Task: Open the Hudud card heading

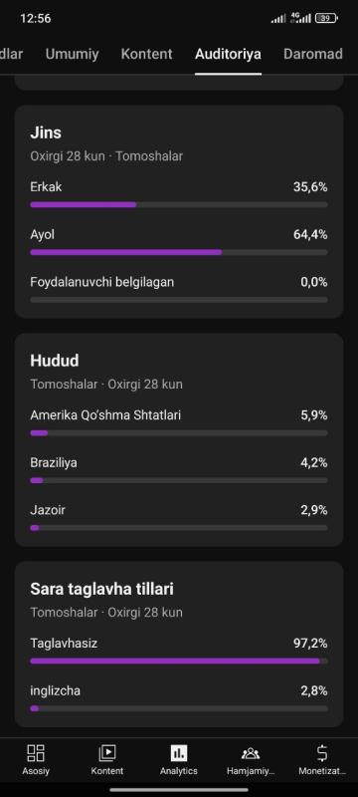Action: point(55,361)
